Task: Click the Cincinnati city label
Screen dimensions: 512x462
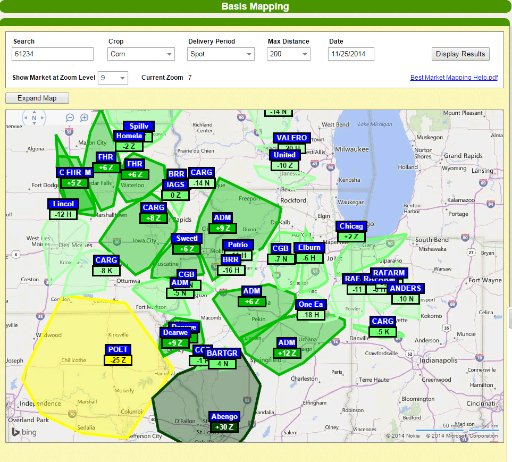Action: [x=481, y=404]
